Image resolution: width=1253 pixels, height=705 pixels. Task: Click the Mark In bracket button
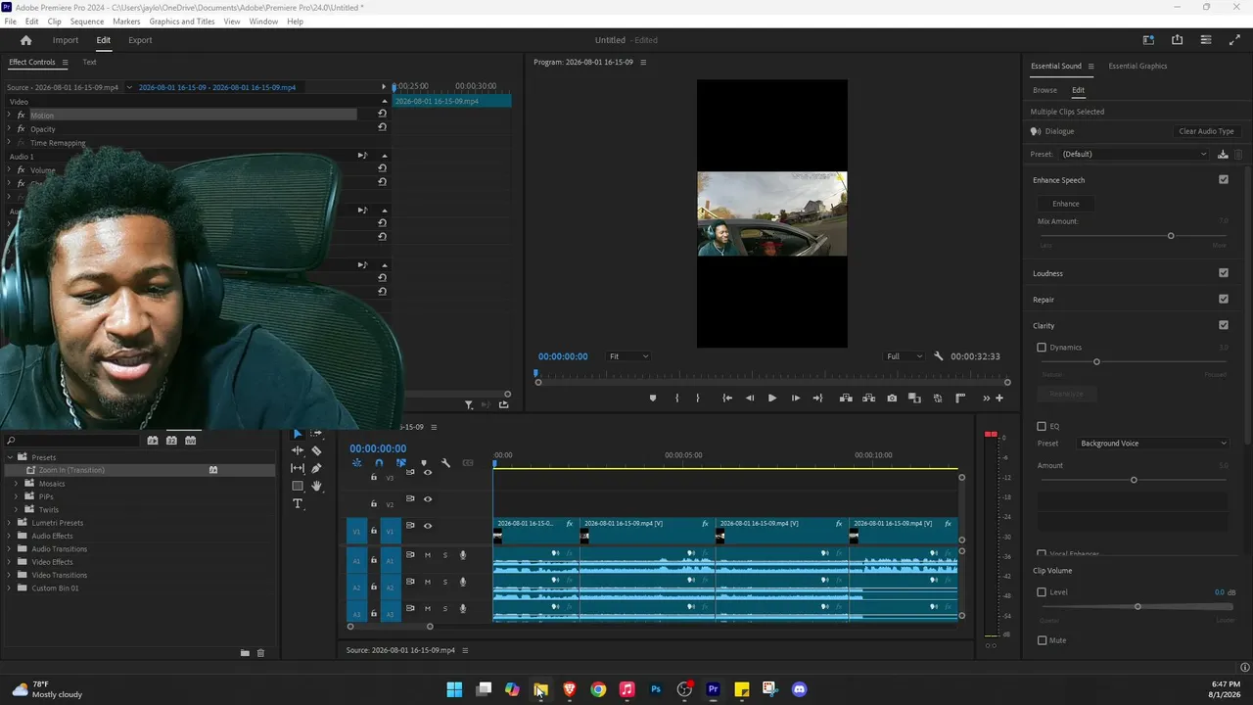pos(676,399)
